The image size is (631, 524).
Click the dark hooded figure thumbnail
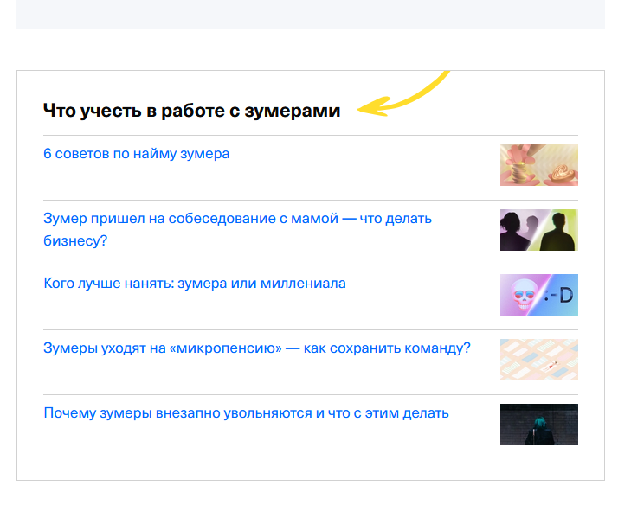[x=538, y=425]
